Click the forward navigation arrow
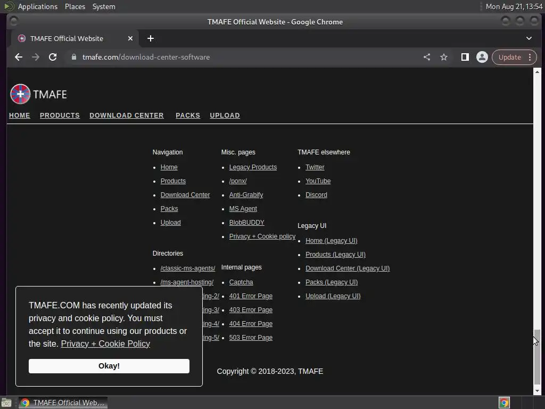545x409 pixels. pos(36,57)
